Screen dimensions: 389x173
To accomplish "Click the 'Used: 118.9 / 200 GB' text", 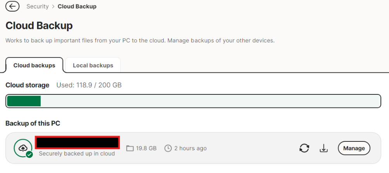I will tap(89, 85).
